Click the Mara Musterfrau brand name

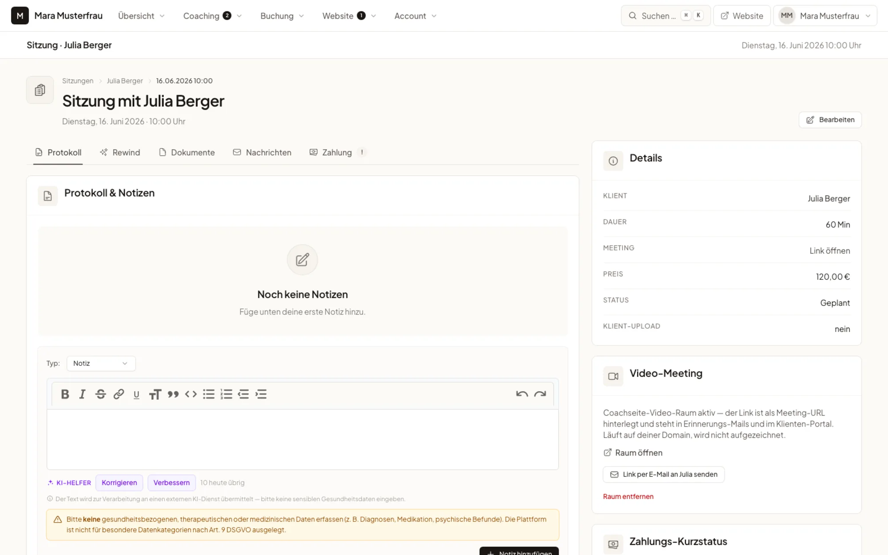pos(68,16)
